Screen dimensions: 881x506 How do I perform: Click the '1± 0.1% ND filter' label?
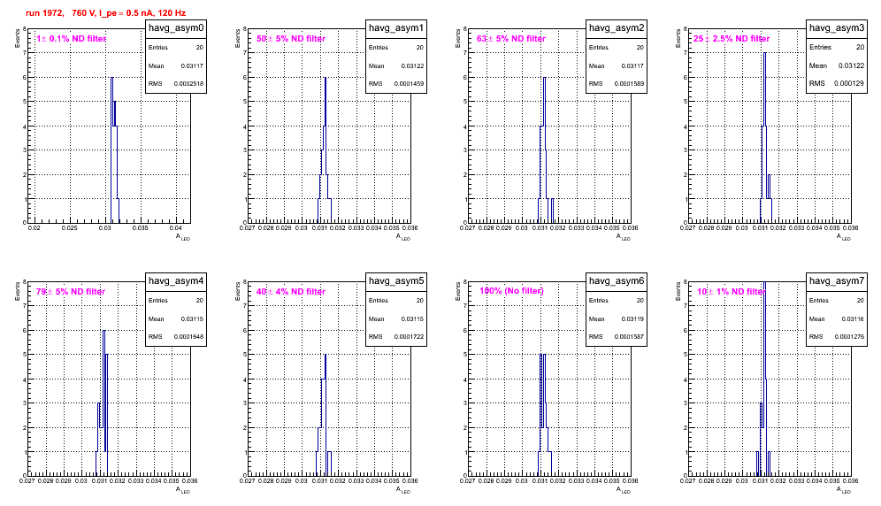(x=71, y=39)
